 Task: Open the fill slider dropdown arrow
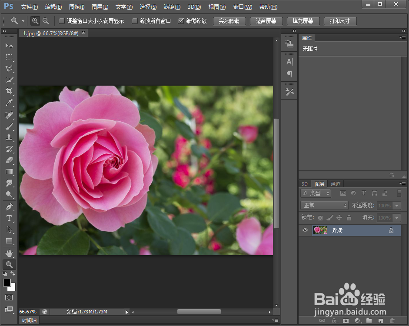(396, 217)
